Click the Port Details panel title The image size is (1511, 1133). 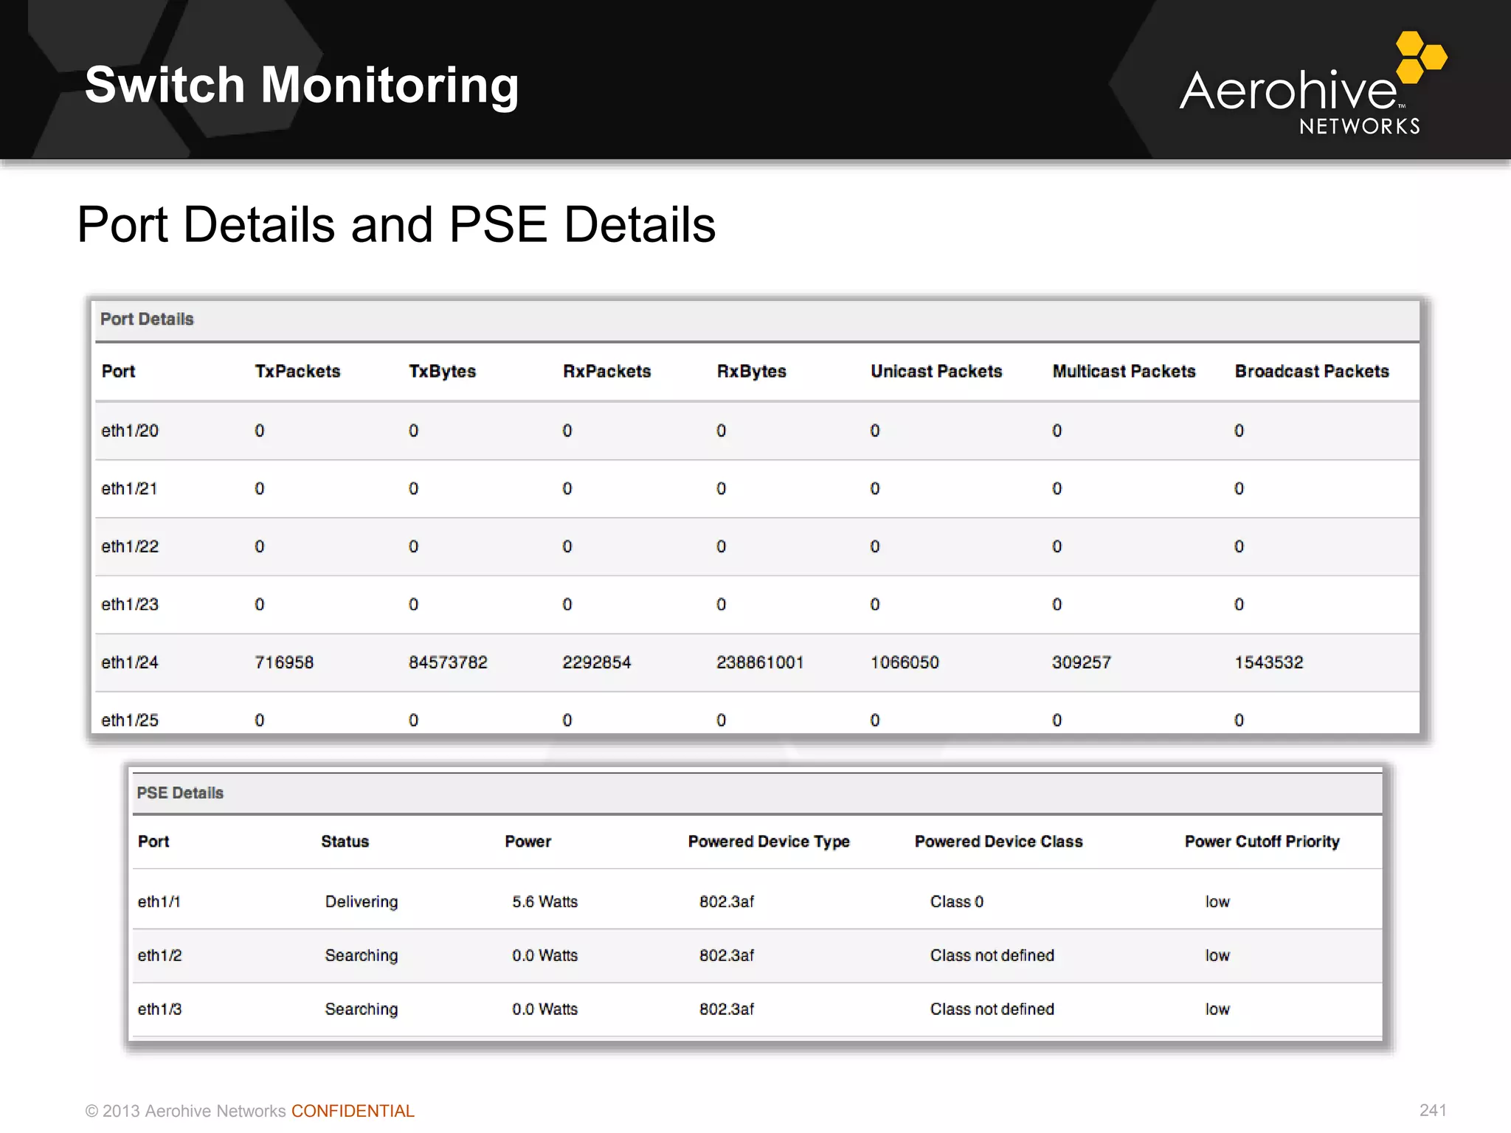[147, 319]
